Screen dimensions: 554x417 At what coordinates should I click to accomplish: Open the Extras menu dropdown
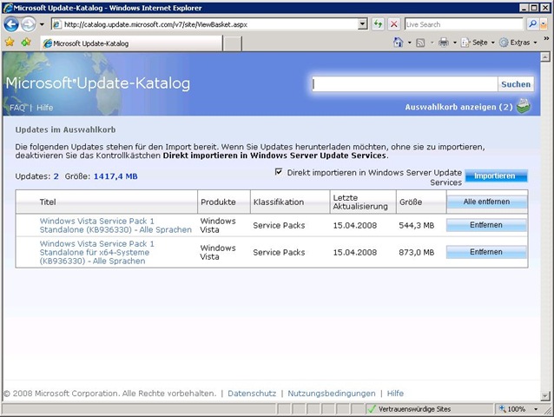click(519, 42)
